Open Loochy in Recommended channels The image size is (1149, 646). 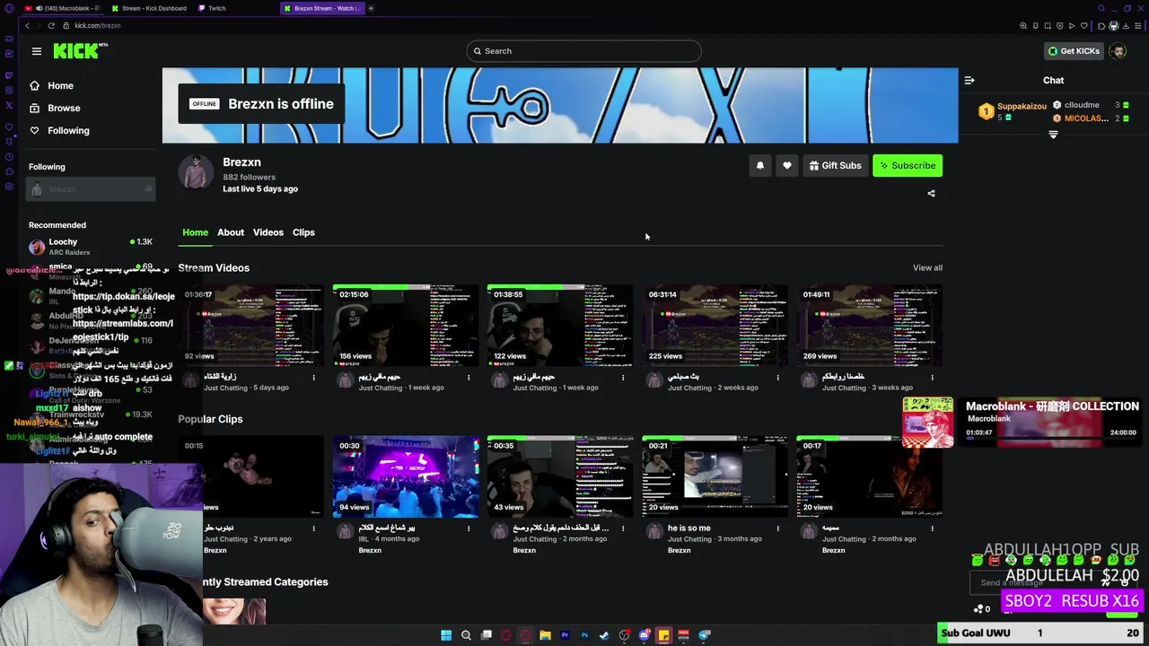tap(90, 247)
